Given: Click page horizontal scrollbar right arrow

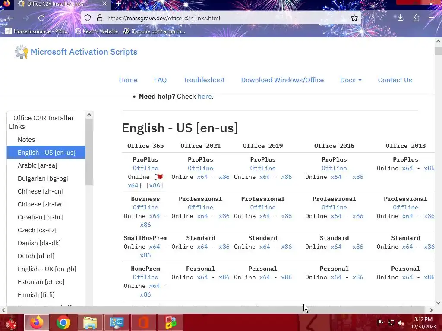Looking at the screenshot, I should tap(431, 310).
